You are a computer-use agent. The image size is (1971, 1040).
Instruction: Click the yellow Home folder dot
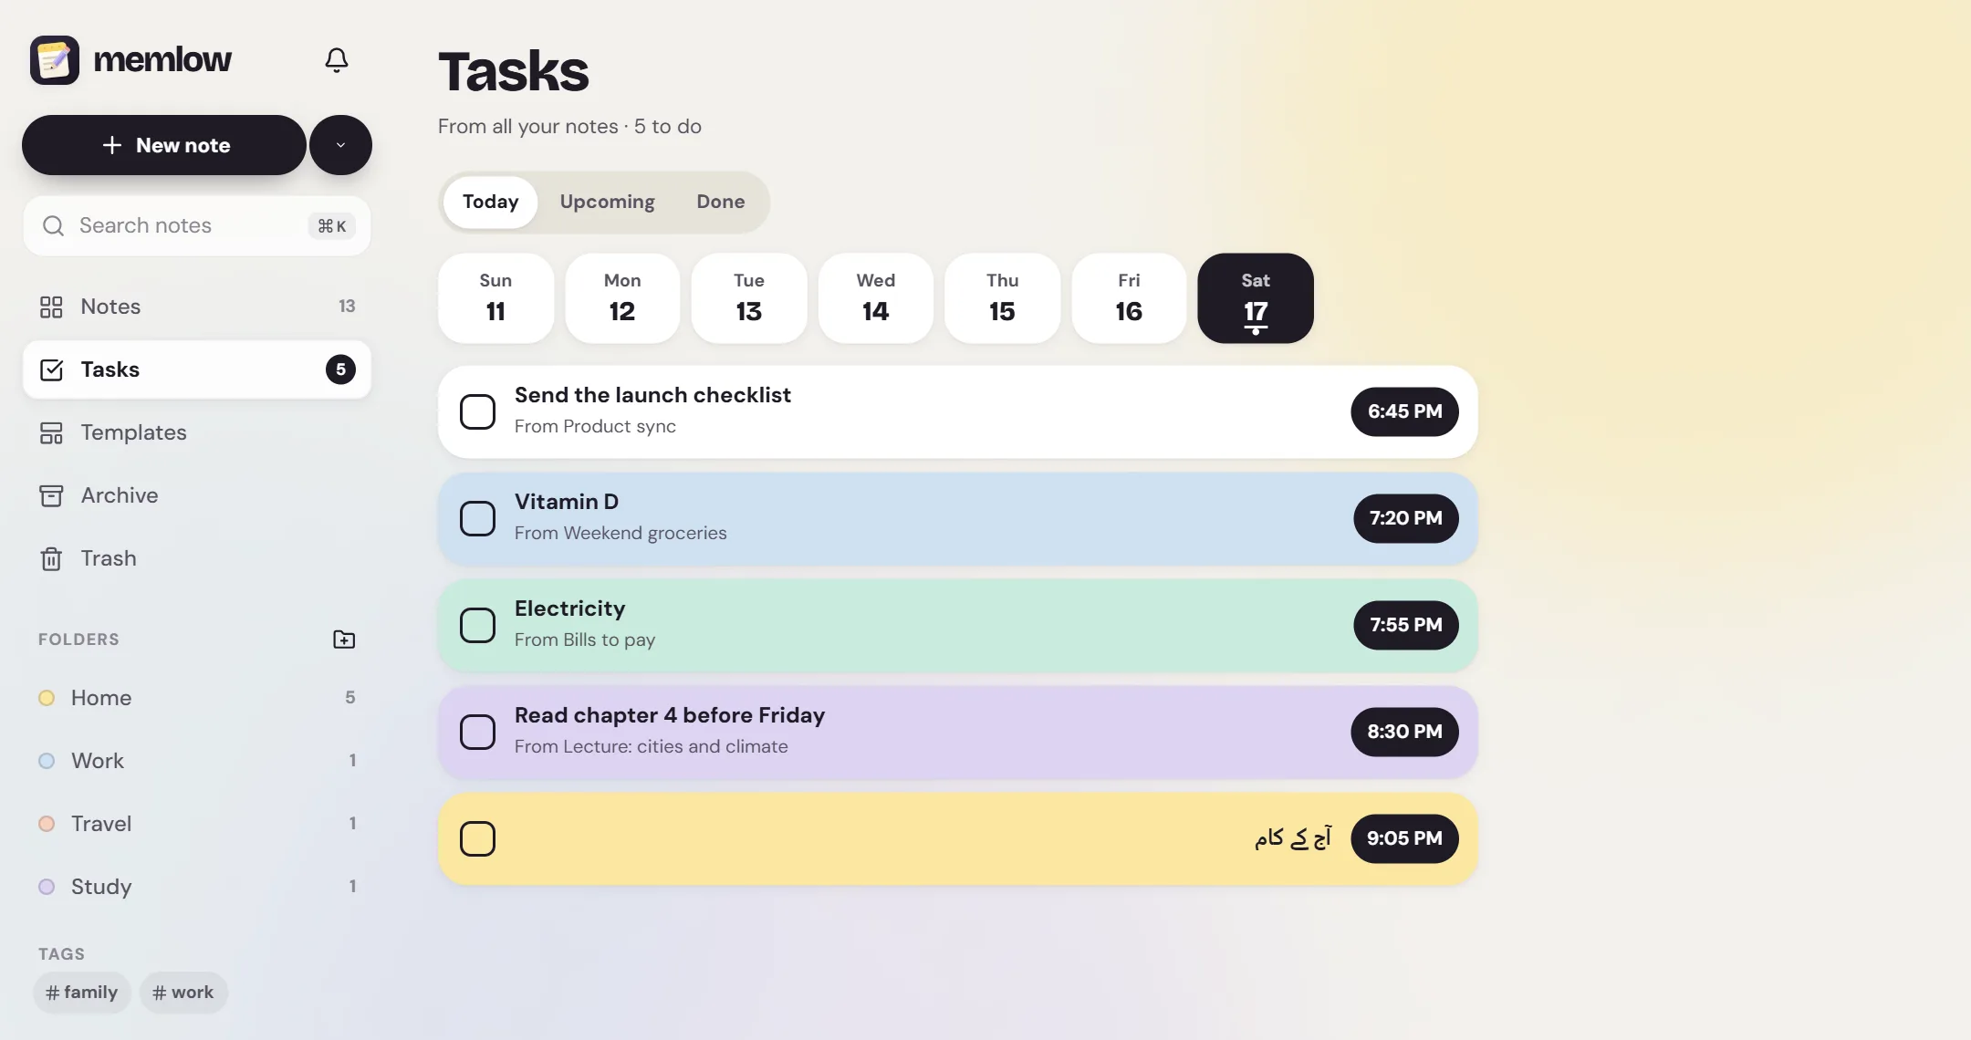click(47, 698)
